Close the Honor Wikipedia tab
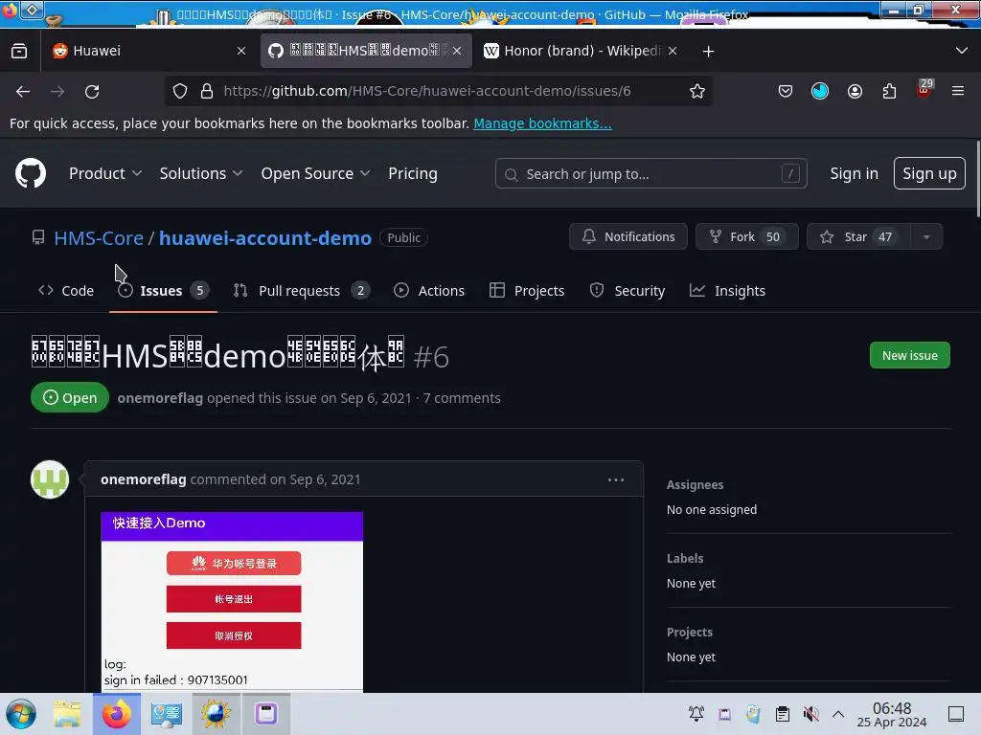981x735 pixels. point(673,52)
